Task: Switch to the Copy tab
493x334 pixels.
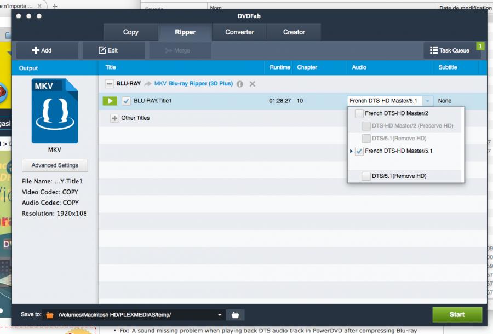Action: 131,32
